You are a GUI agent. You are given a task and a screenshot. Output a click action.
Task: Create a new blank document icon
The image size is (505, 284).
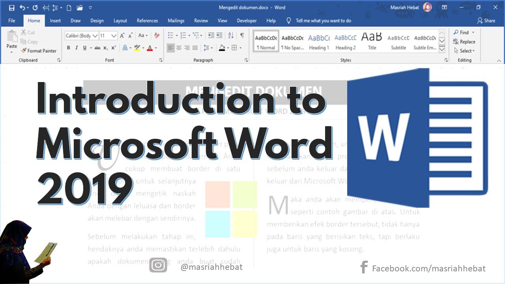(x=69, y=7)
